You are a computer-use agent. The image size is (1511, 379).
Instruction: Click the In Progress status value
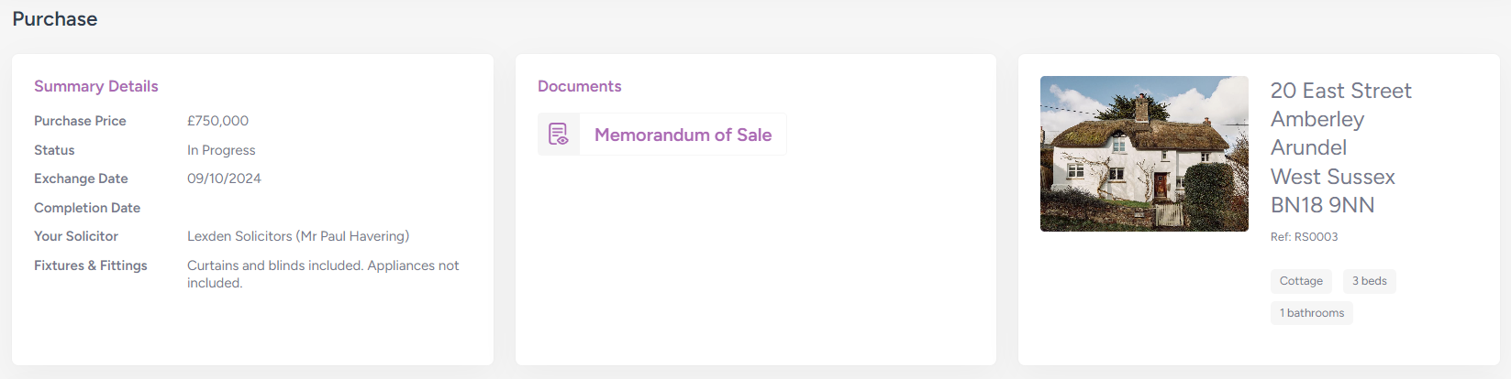[221, 150]
